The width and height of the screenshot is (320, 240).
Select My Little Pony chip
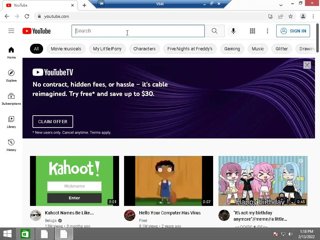click(107, 49)
